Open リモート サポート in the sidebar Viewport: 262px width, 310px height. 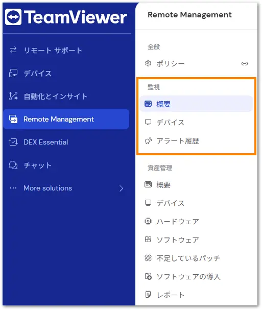(x=66, y=50)
